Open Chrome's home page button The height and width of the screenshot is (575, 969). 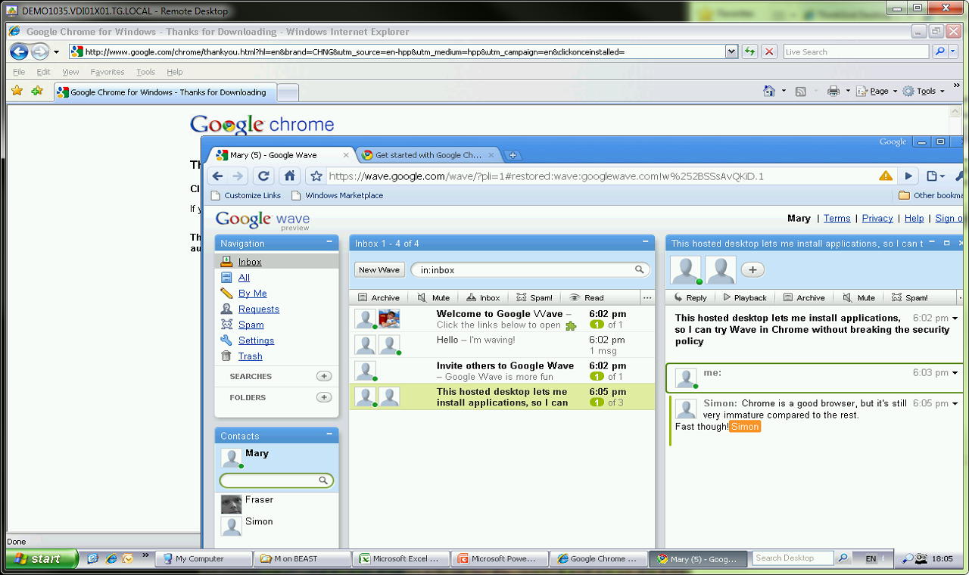pyautogui.click(x=289, y=176)
